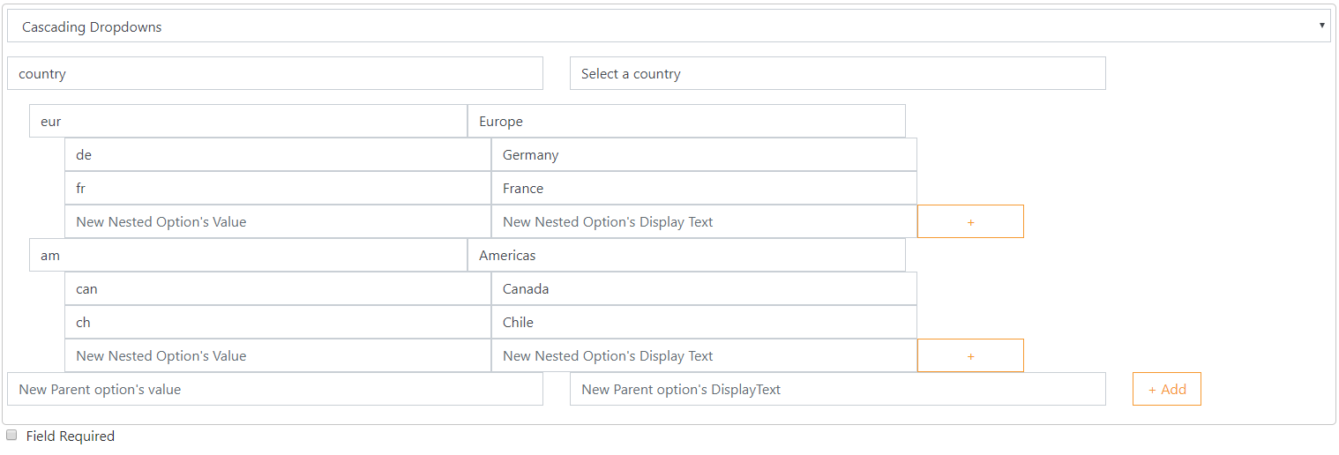The image size is (1339, 455).
Task: Click the 'Americas' display text field
Action: coord(686,255)
